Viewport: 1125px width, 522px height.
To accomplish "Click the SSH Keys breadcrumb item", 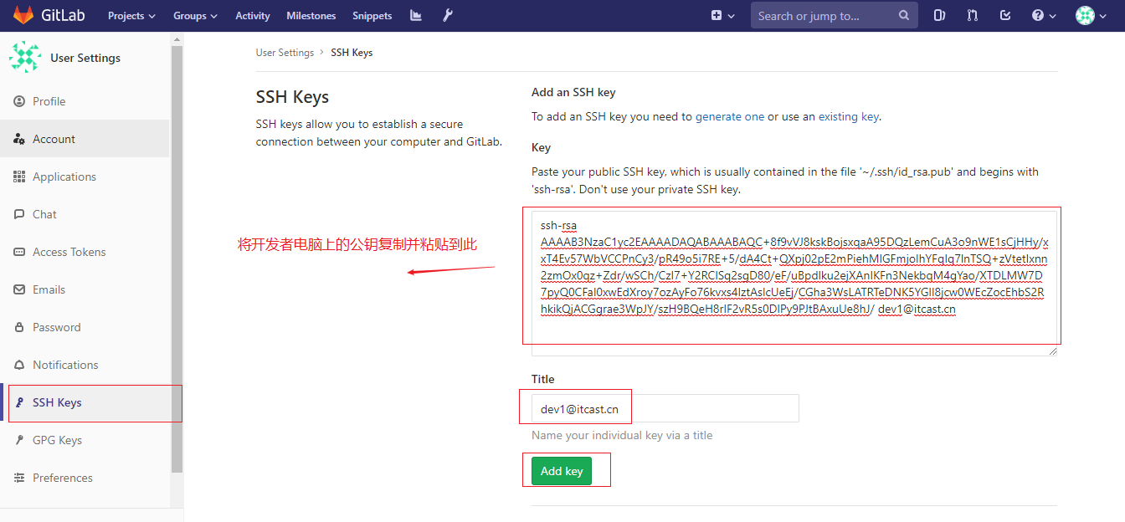I will [x=352, y=53].
